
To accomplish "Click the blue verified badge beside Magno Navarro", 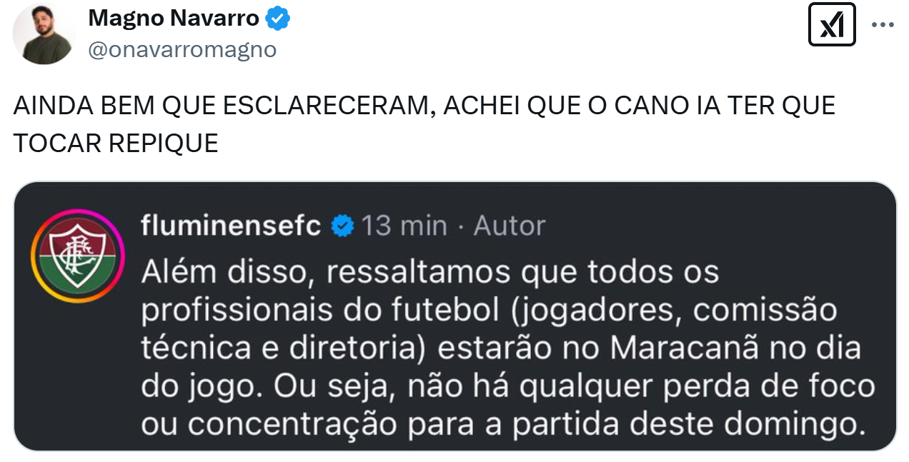I will click(278, 19).
